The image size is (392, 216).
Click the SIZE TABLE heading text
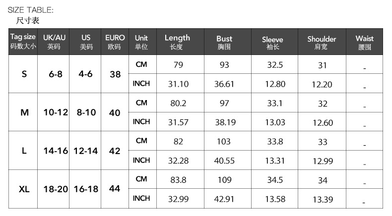(x=30, y=10)
